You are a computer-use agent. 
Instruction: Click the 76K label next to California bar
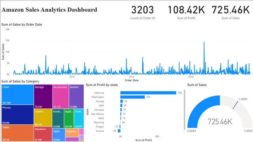(x=180, y=93)
